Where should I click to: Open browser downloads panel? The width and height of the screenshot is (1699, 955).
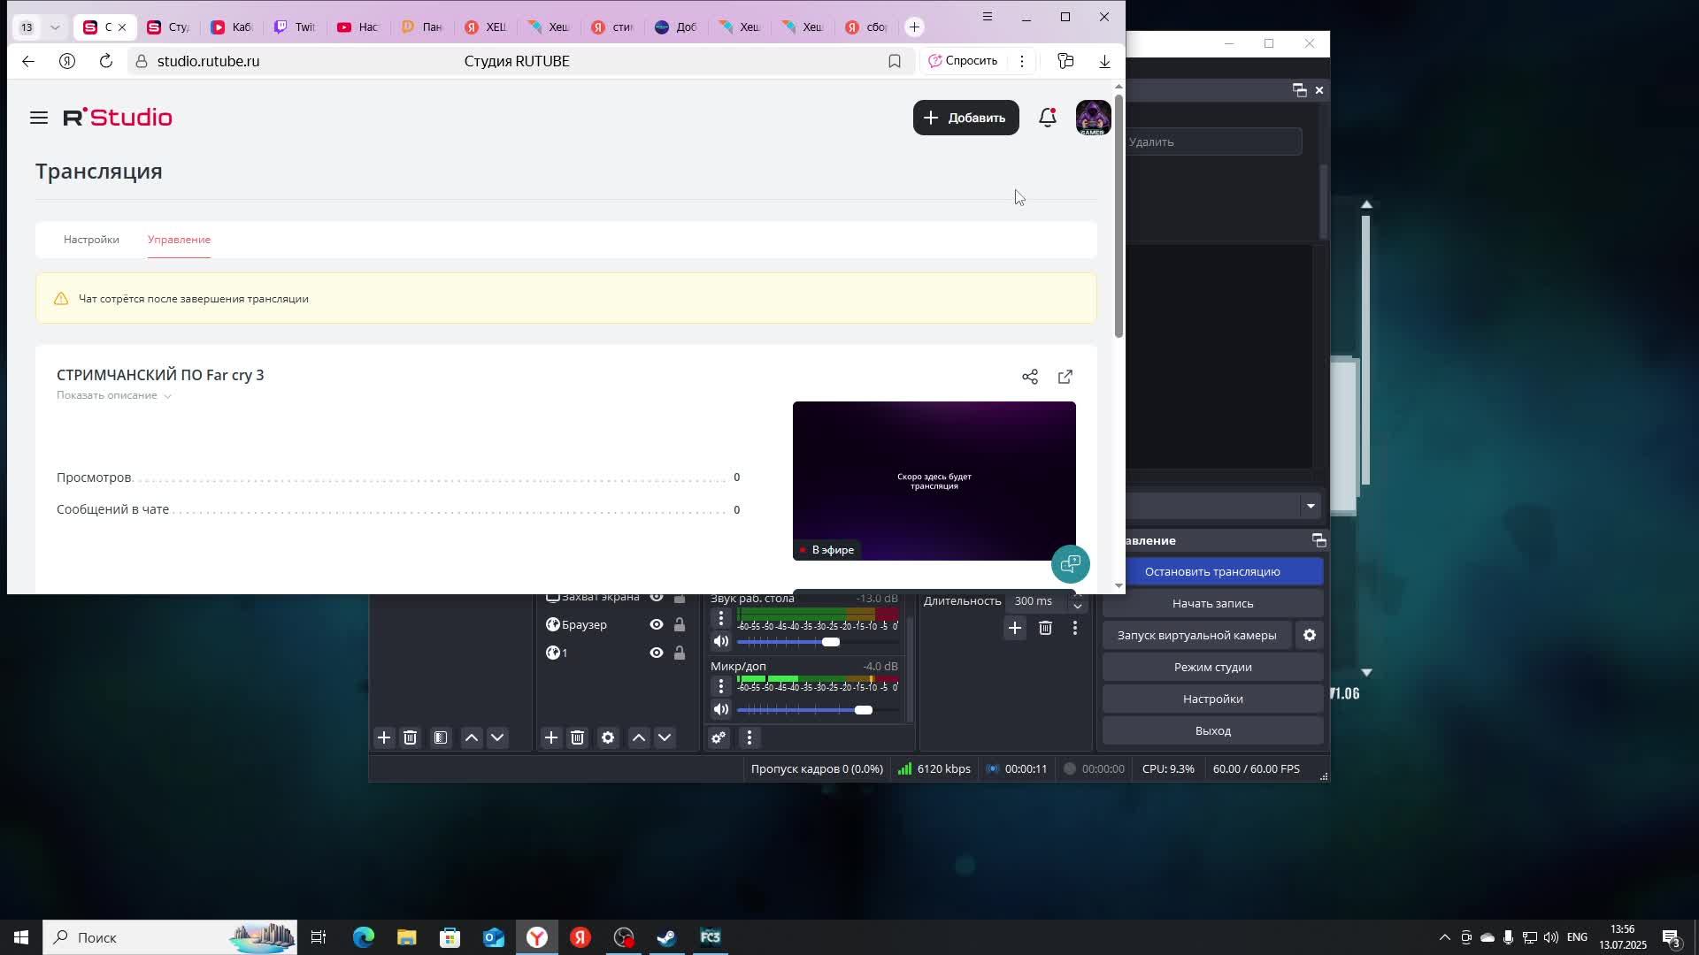1104,61
